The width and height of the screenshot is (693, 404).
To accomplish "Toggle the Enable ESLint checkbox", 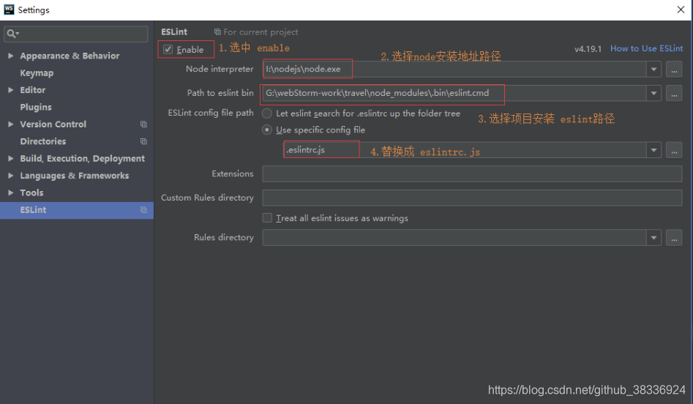I will point(168,50).
